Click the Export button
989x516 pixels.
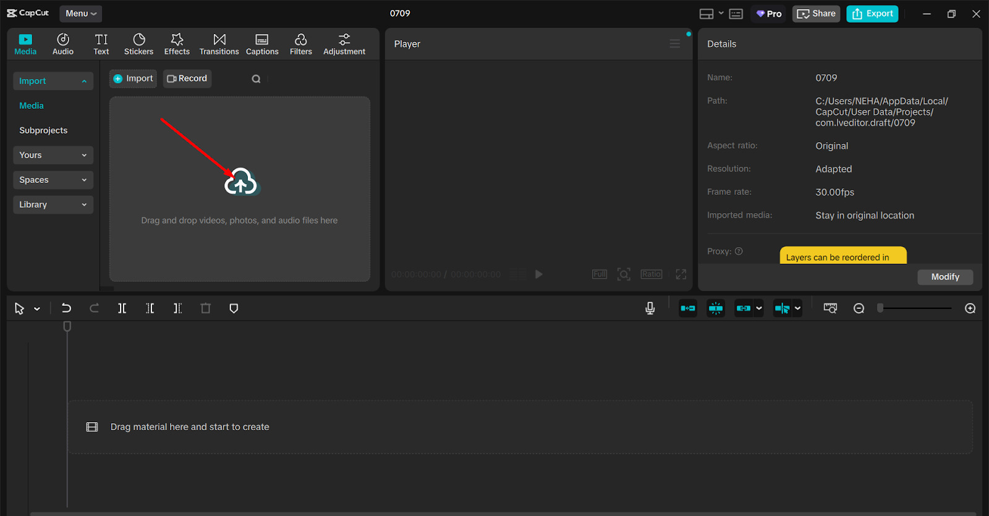click(872, 14)
